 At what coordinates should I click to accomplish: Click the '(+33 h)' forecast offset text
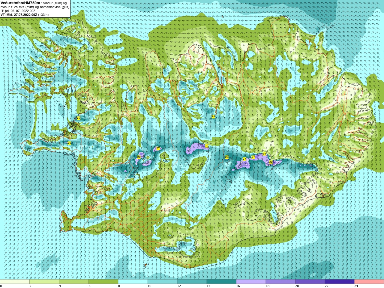point(43,15)
